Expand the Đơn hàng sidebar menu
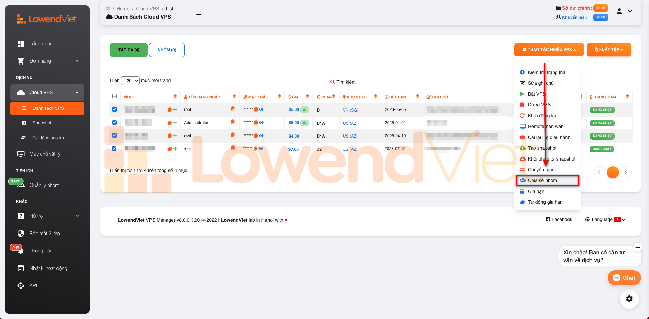The height and width of the screenshot is (319, 649). pos(47,61)
